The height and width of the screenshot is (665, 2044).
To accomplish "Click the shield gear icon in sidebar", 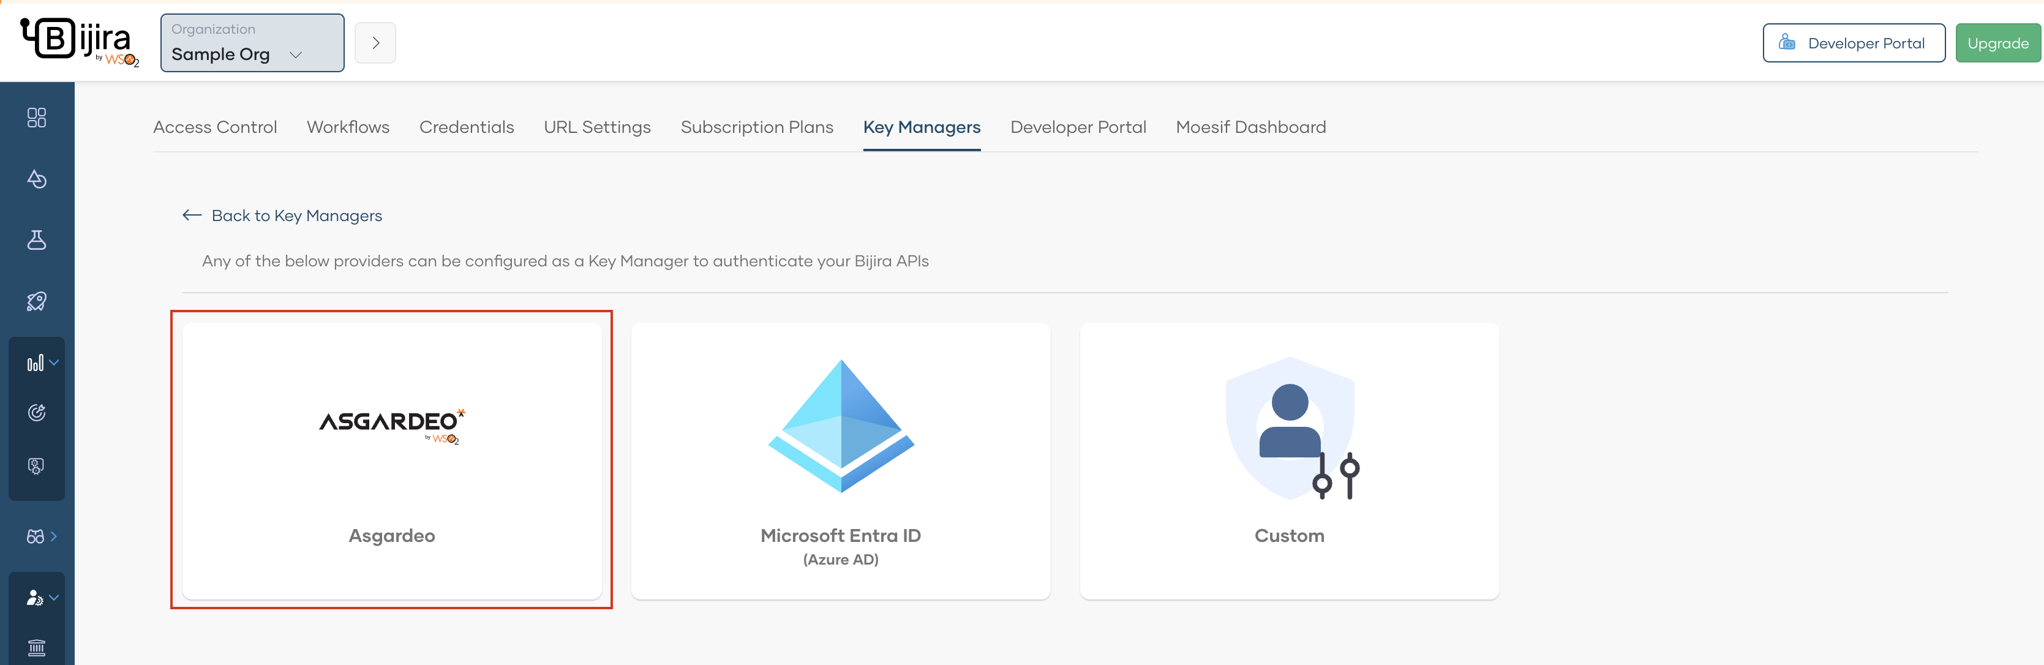I will pos(37,466).
